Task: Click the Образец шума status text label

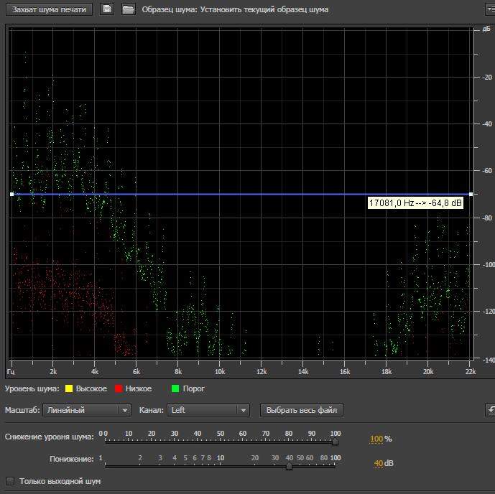Action: pyautogui.click(x=236, y=9)
